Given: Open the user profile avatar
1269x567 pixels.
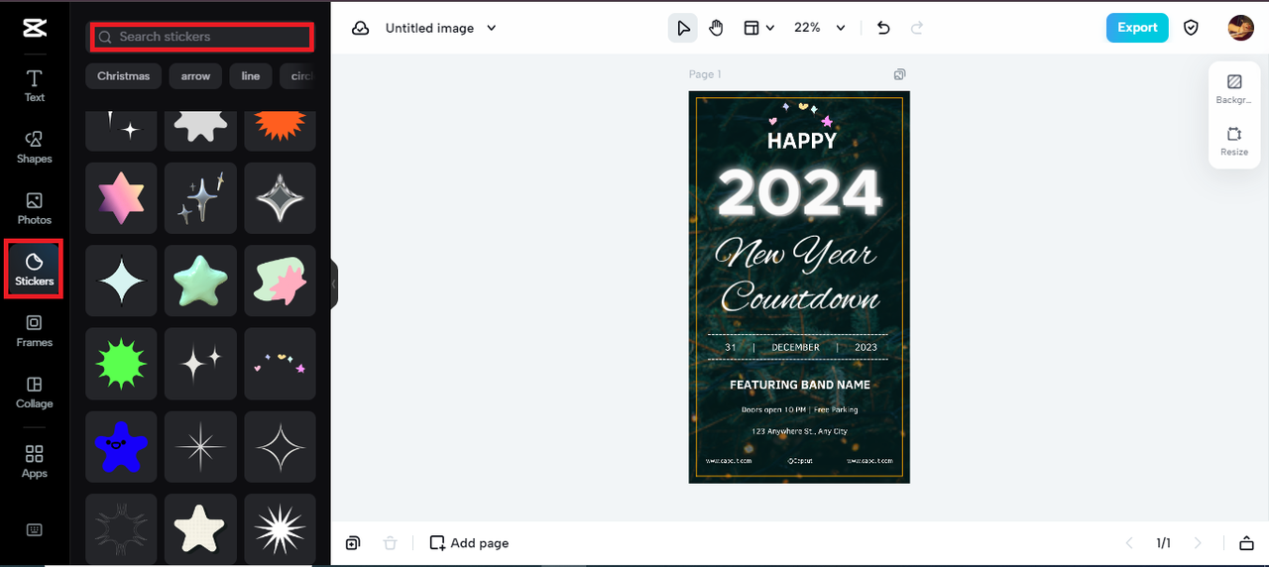Looking at the screenshot, I should point(1240,28).
